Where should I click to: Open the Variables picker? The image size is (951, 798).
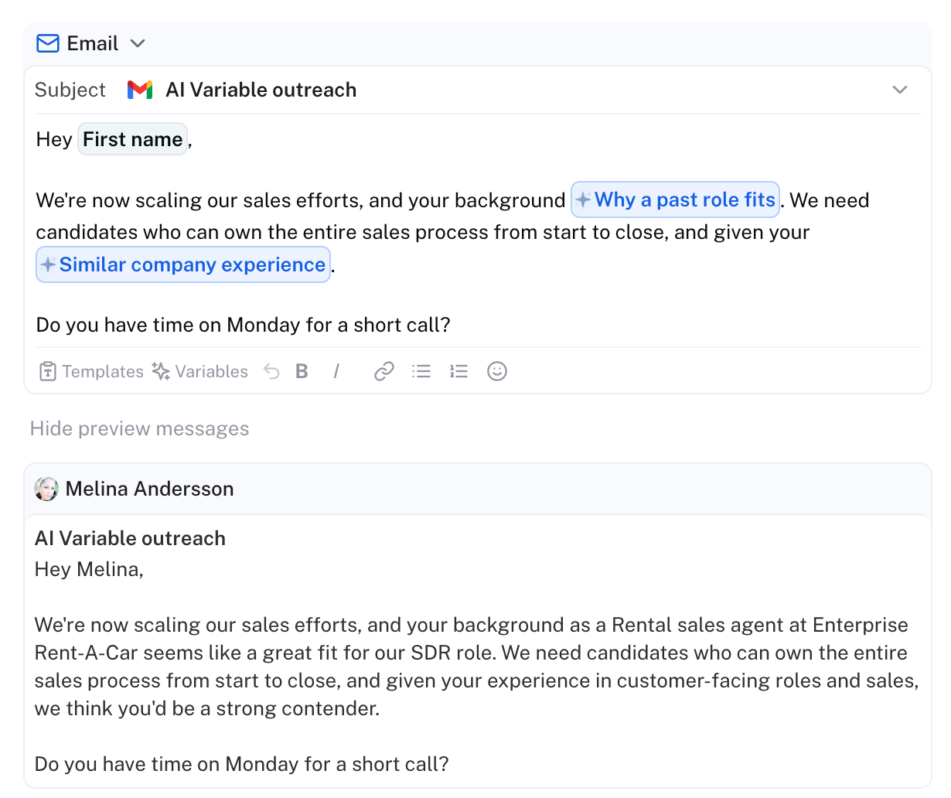(199, 371)
